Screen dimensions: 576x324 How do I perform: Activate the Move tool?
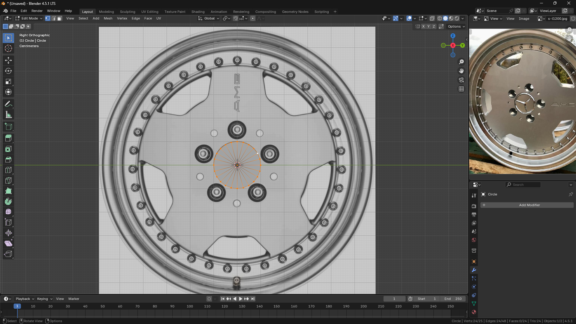[8, 60]
